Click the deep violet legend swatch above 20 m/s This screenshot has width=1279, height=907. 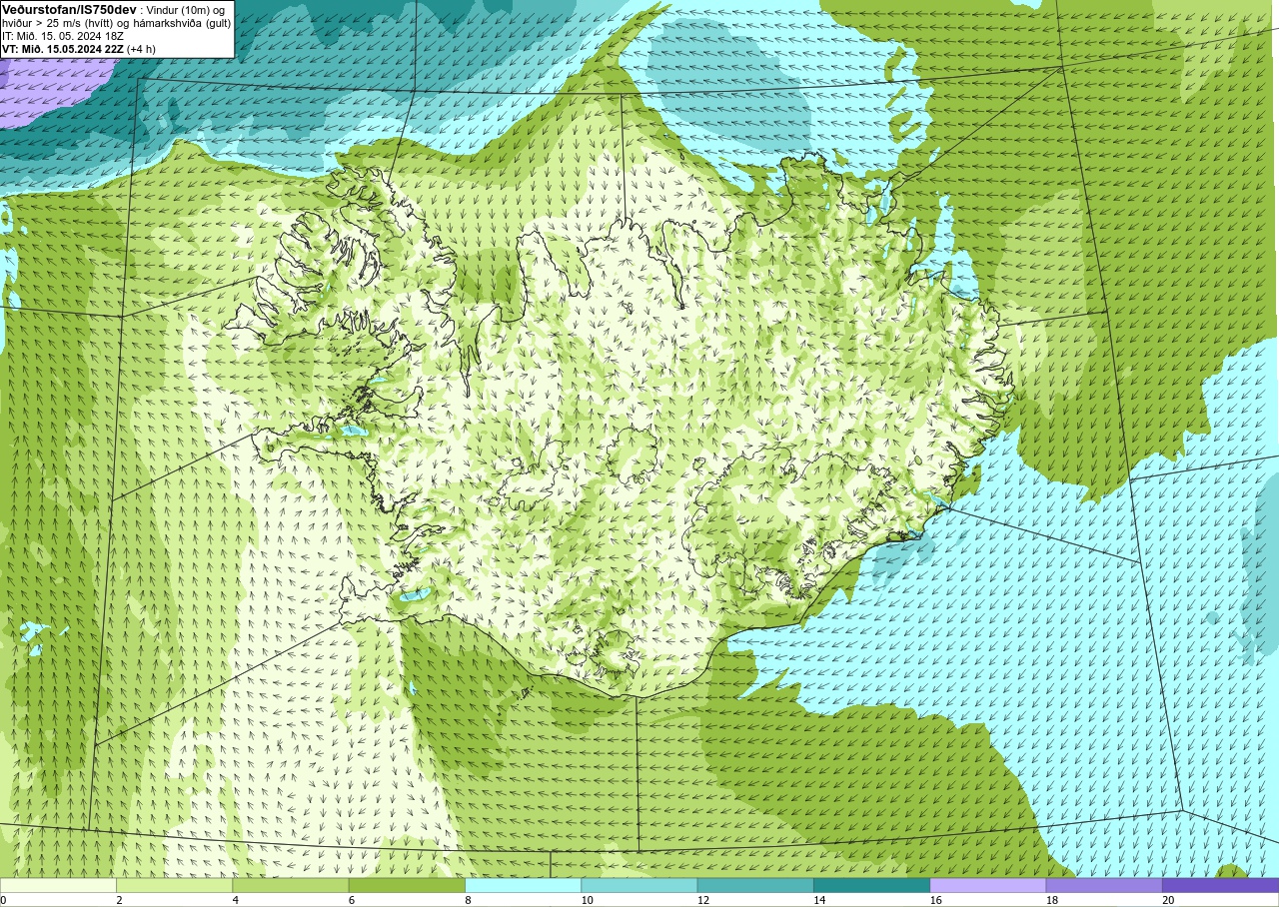click(x=1220, y=885)
